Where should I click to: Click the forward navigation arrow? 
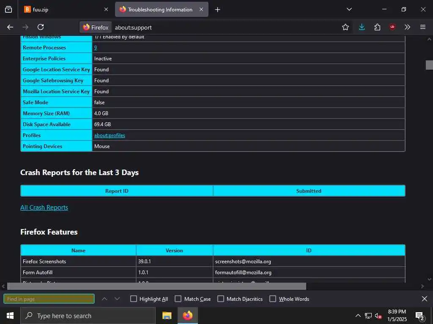coord(25,27)
